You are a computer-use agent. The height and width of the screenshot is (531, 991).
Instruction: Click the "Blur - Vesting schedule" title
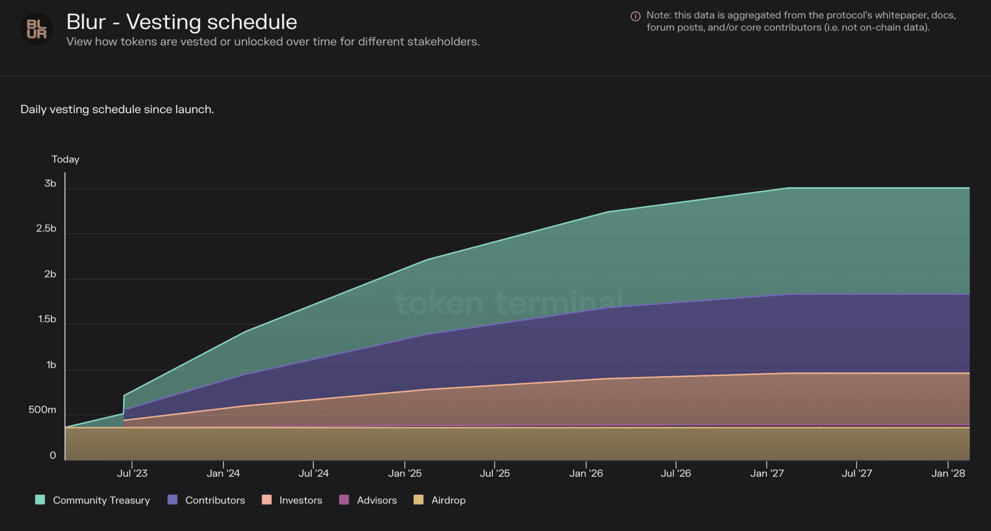pyautogui.click(x=182, y=22)
